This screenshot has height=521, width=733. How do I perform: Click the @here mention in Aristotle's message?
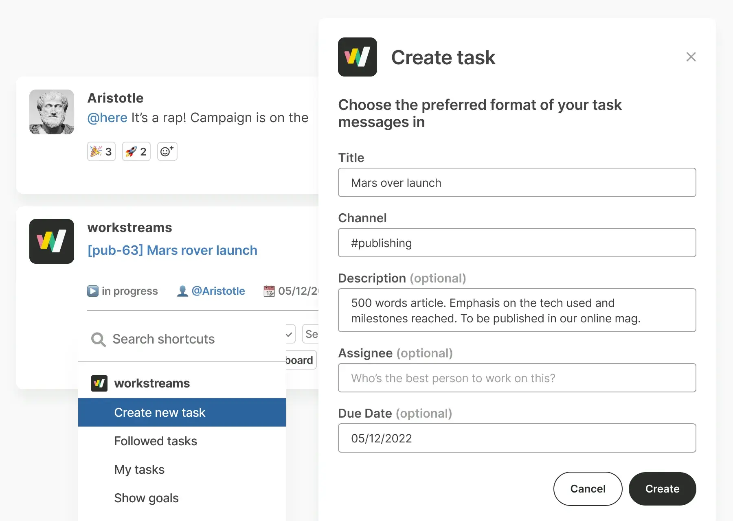pos(107,118)
